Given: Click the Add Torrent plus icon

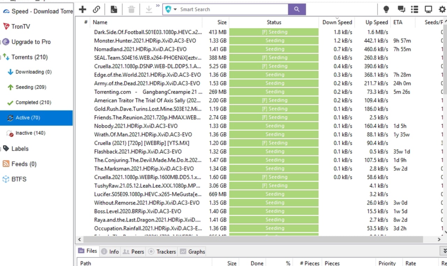Looking at the screenshot, I should click(82, 9).
